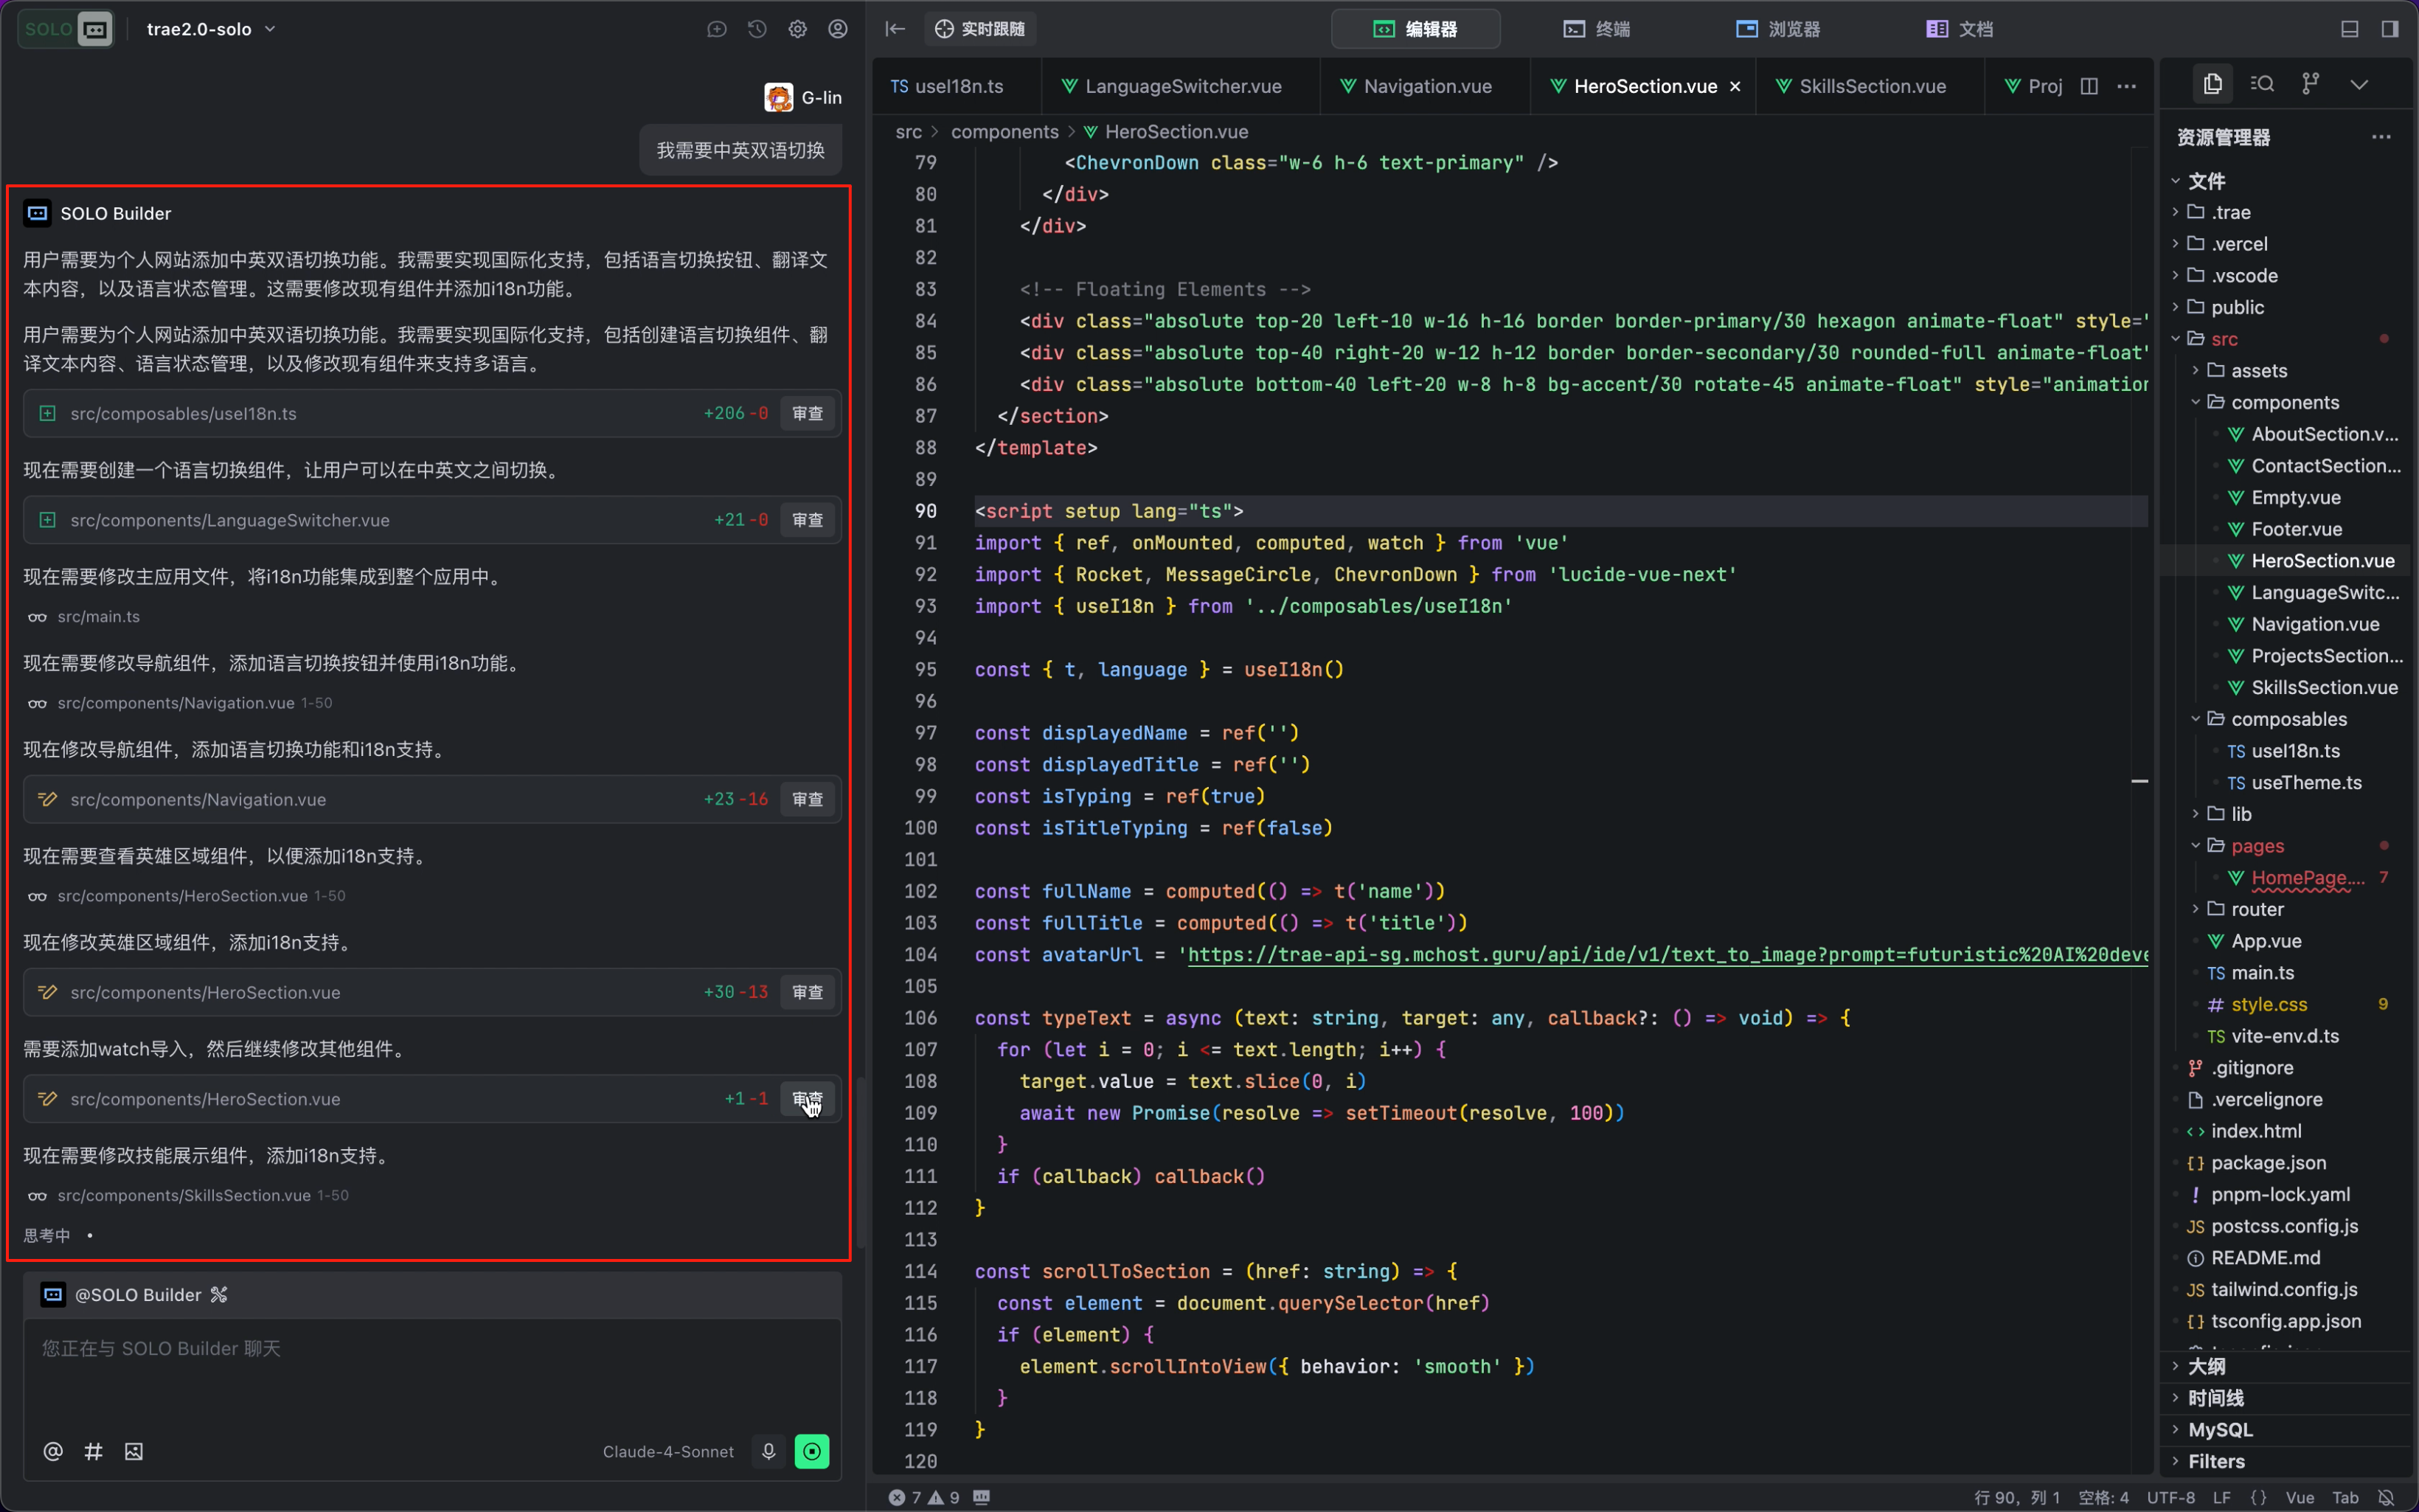Toggle right sidebar panel layout icon

tap(2389, 29)
